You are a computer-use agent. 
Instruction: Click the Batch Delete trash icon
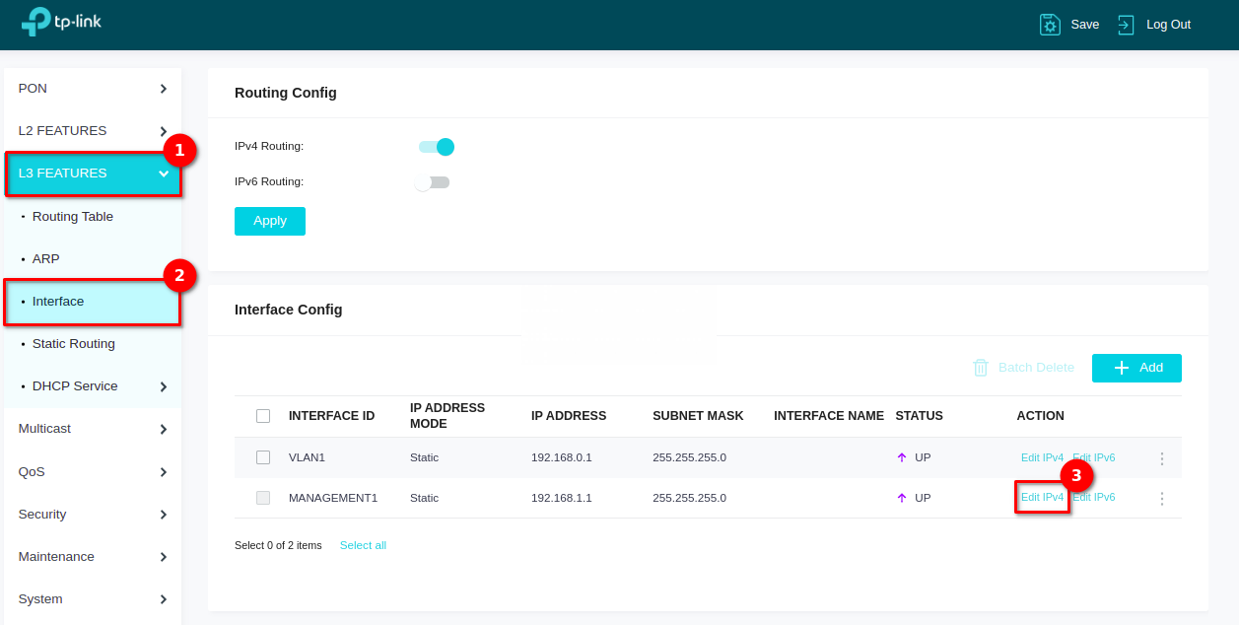[981, 368]
